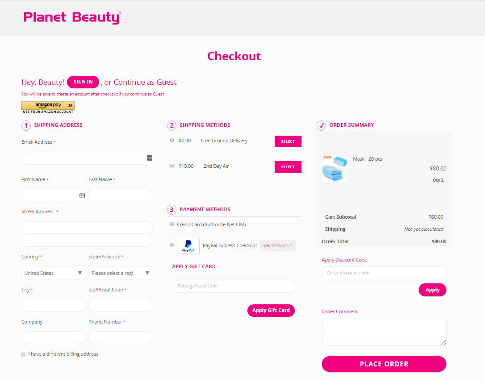Image resolution: width=485 pixels, height=382 pixels.
Task: Click the $15.00 shipping price
Action: click(x=186, y=166)
